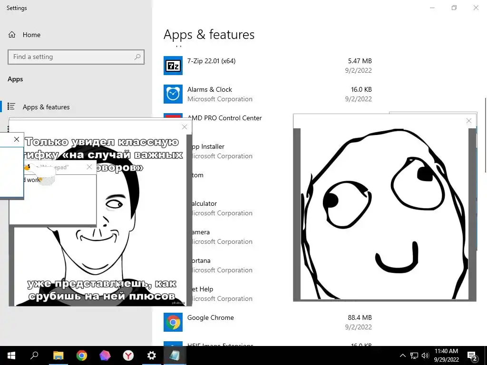Open the Windows Start menu
Viewport: 487px width, 365px height.
click(11, 355)
